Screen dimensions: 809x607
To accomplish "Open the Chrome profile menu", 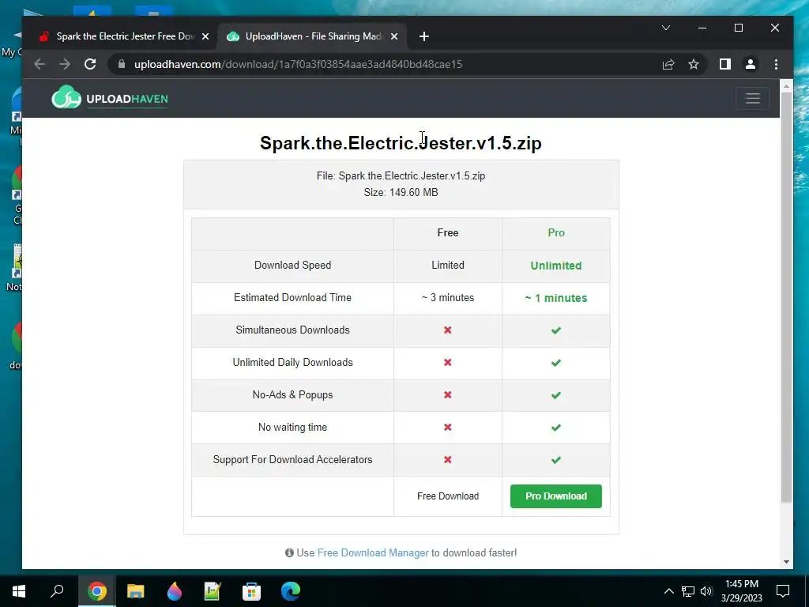I will pos(751,64).
